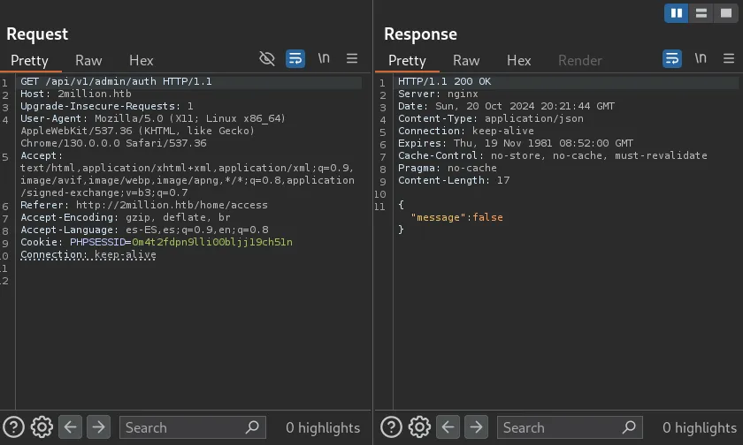The image size is (743, 445).
Task: Open Response search settings gear
Action: [419, 427]
